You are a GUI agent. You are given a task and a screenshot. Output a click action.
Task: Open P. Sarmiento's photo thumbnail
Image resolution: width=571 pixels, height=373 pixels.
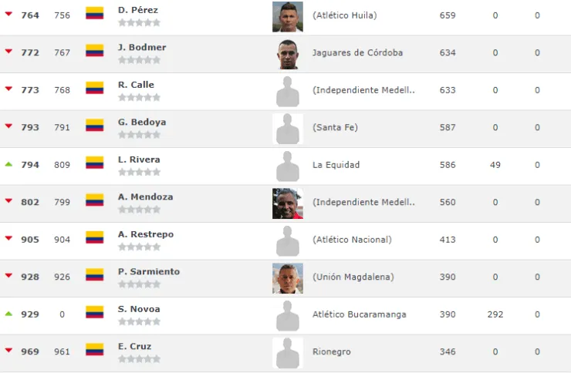288,278
